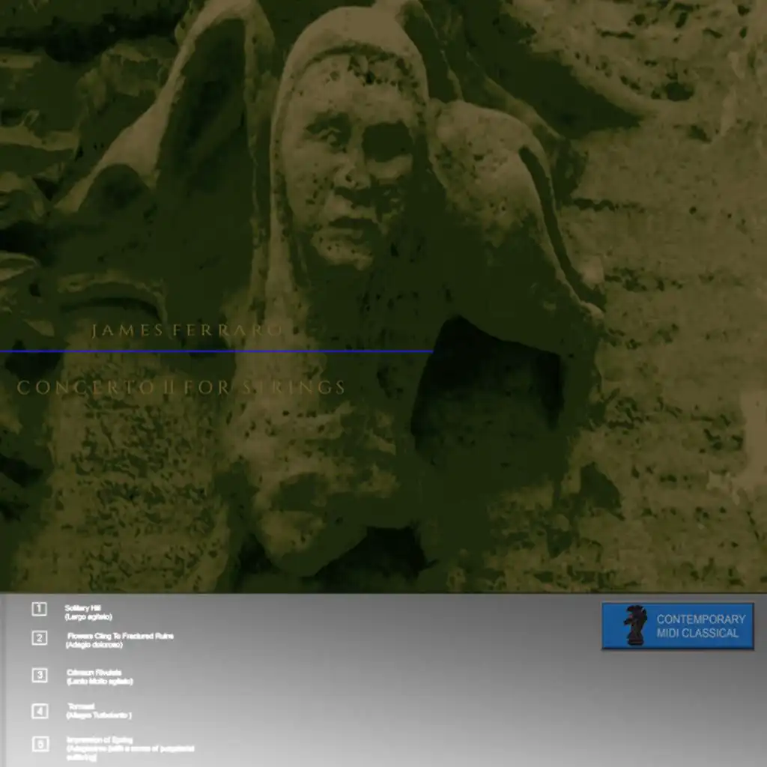Click the 'JAMES FERRARO' artist name
The height and width of the screenshot is (767, 767).
[187, 330]
